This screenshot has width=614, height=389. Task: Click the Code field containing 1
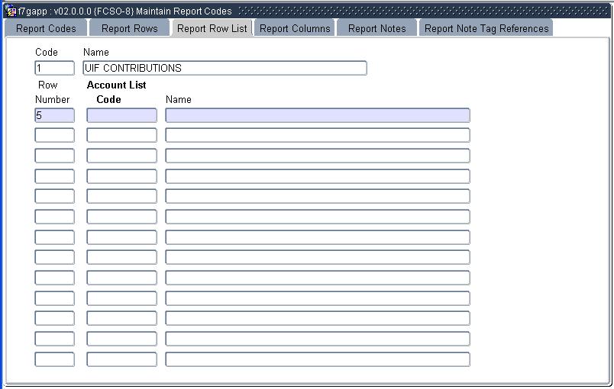(55, 68)
